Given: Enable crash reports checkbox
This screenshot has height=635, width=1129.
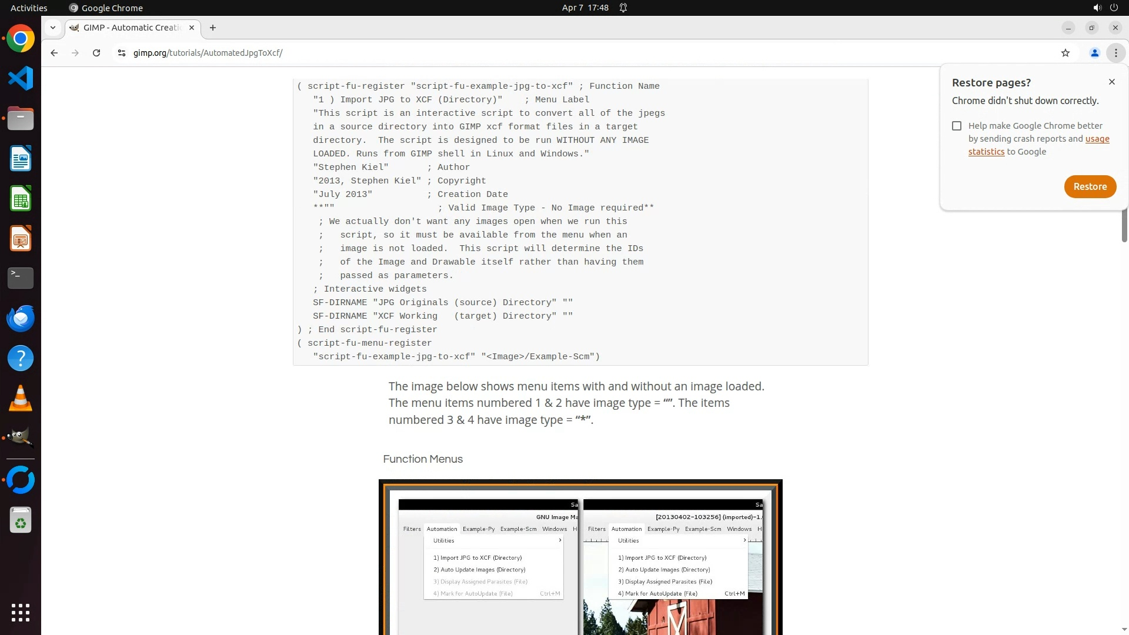Looking at the screenshot, I should point(957,126).
